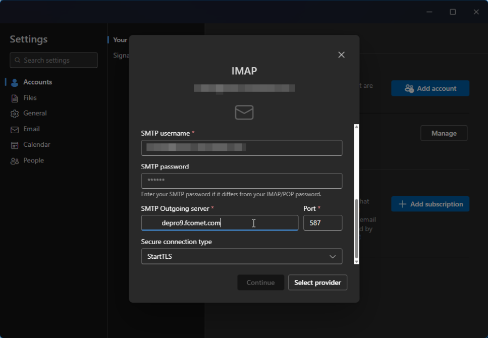Image resolution: width=488 pixels, height=338 pixels.
Task: Click the Add account button
Action: (x=430, y=88)
